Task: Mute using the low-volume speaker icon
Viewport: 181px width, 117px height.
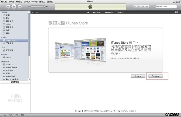Action: [x=29, y=6]
